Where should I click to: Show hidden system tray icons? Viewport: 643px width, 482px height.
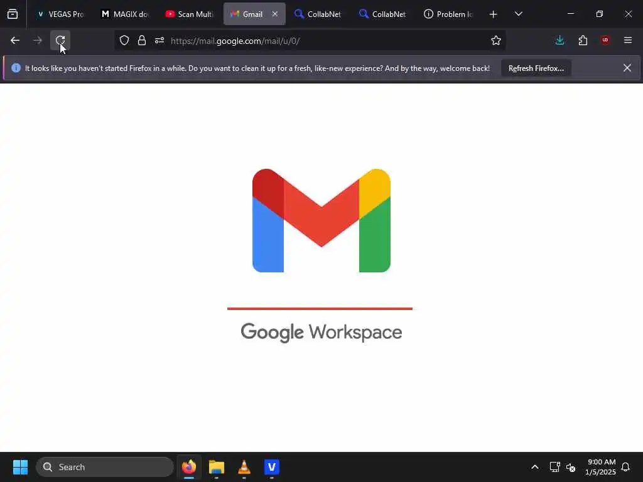[535, 467]
